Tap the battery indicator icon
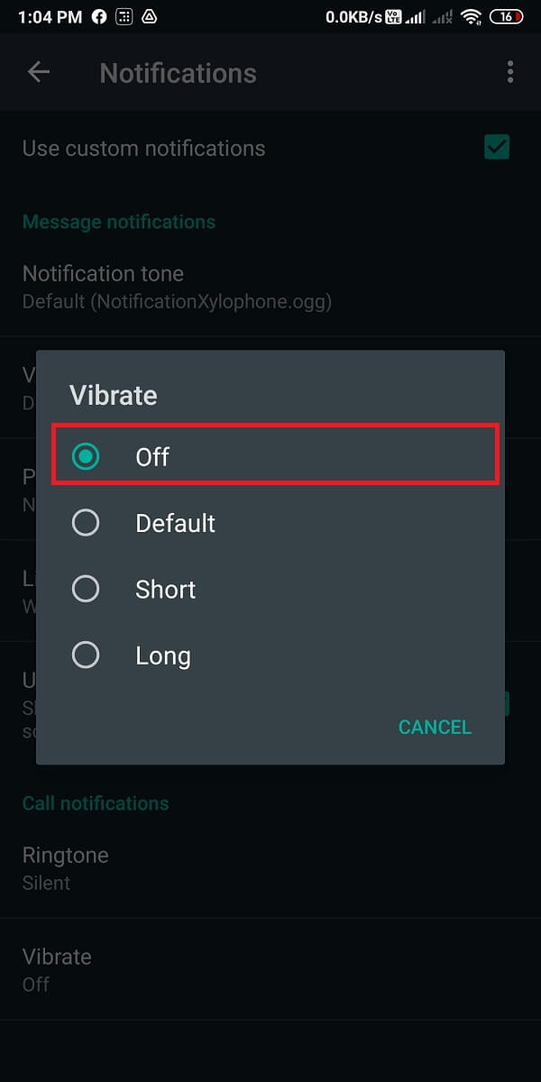Image resolution: width=541 pixels, height=1082 pixels. (506, 16)
